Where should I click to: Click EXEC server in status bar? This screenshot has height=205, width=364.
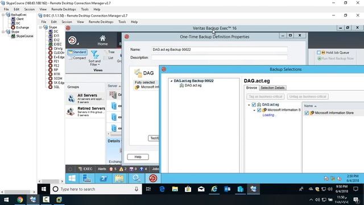(85, 169)
